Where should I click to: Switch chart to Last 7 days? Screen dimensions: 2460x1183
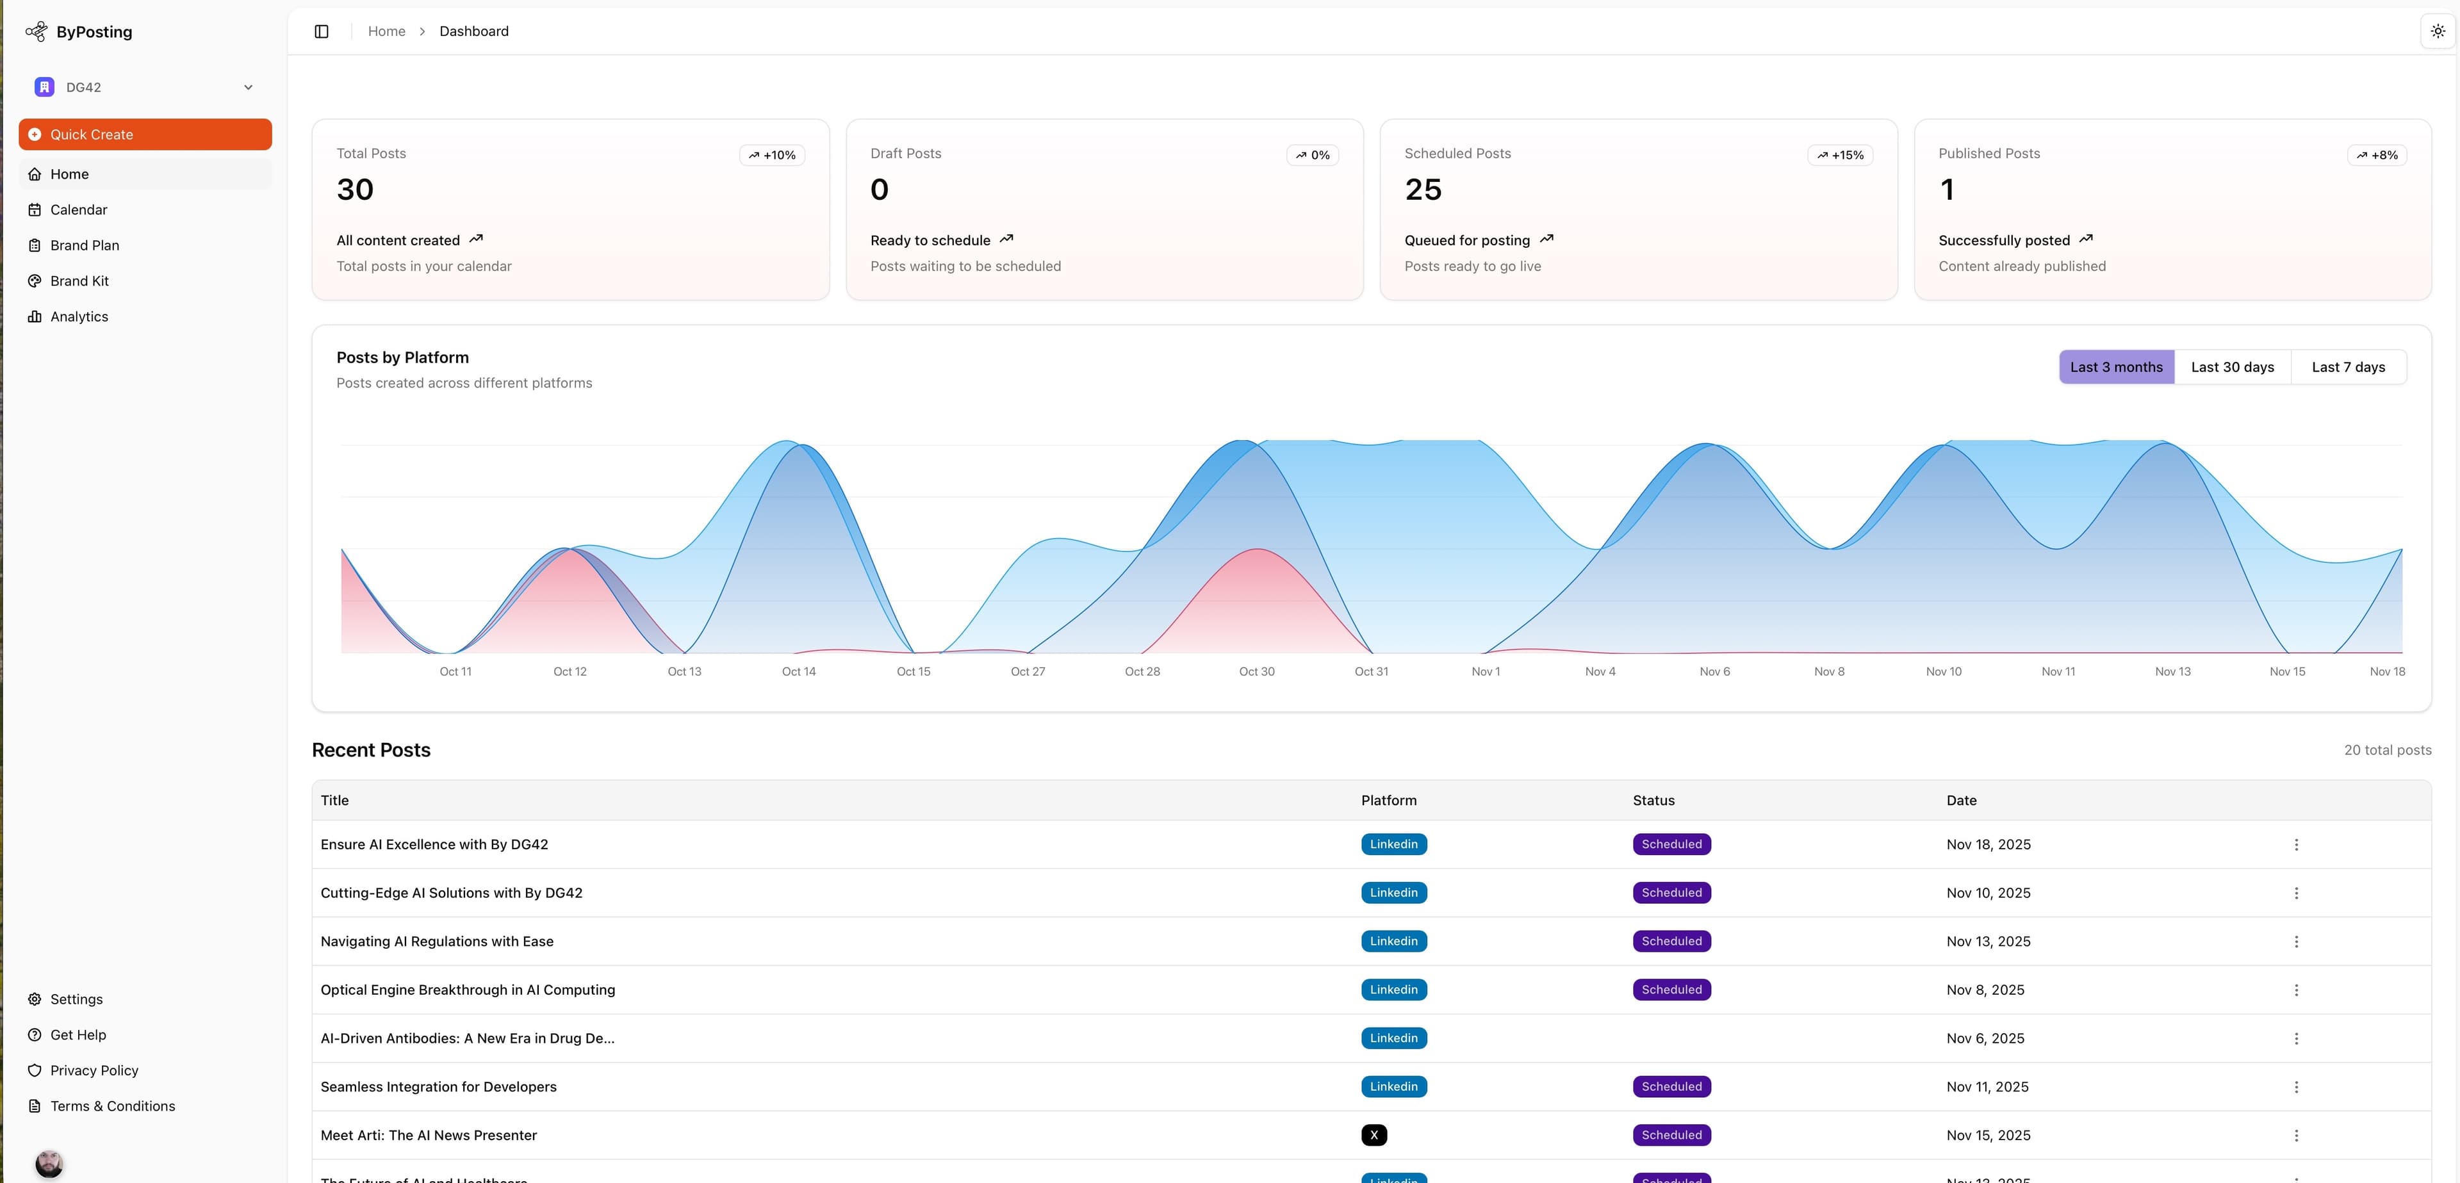coord(2347,368)
